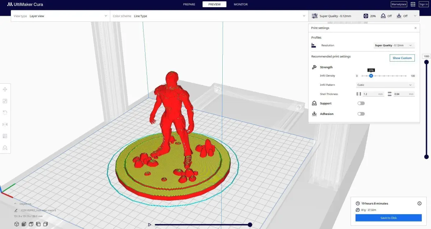The image size is (431, 229).
Task: Open the Color scheme dropdown
Action: click(x=209, y=16)
